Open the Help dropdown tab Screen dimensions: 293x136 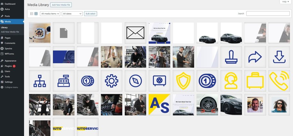(x=285, y=2)
